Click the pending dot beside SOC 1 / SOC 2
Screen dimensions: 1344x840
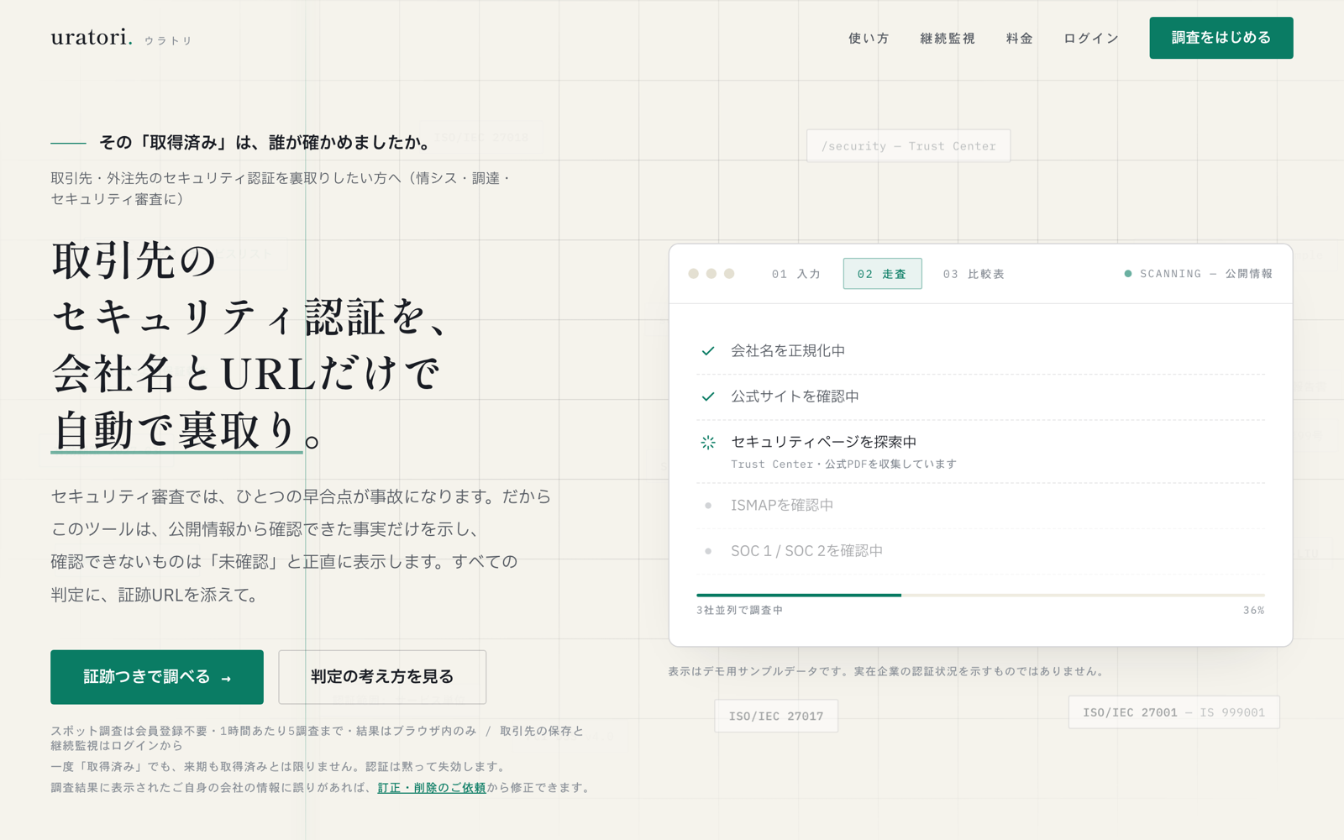point(708,551)
